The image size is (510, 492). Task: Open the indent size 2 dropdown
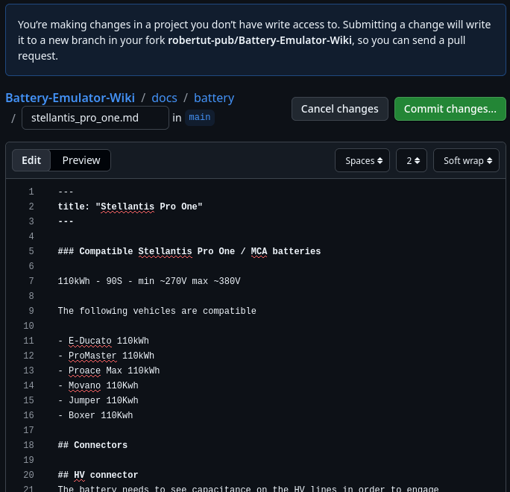[x=412, y=160]
